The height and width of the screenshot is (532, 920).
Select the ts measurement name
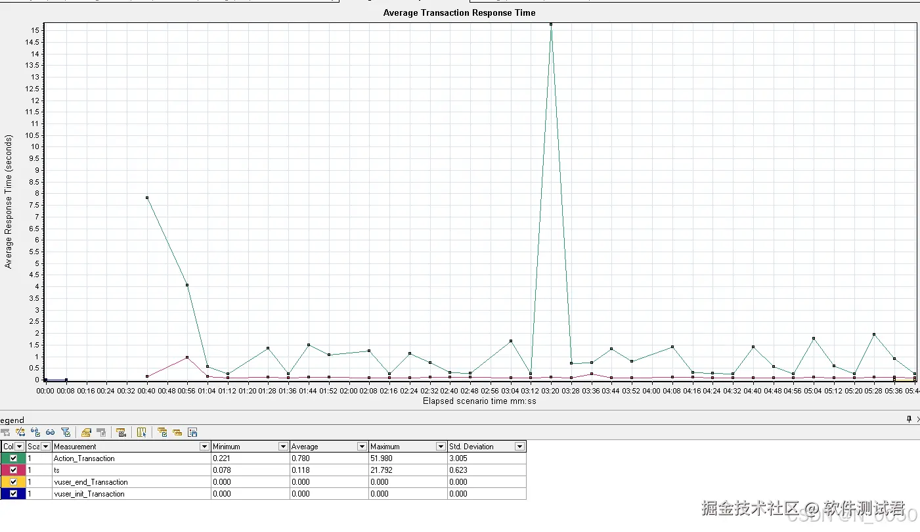(x=56, y=470)
